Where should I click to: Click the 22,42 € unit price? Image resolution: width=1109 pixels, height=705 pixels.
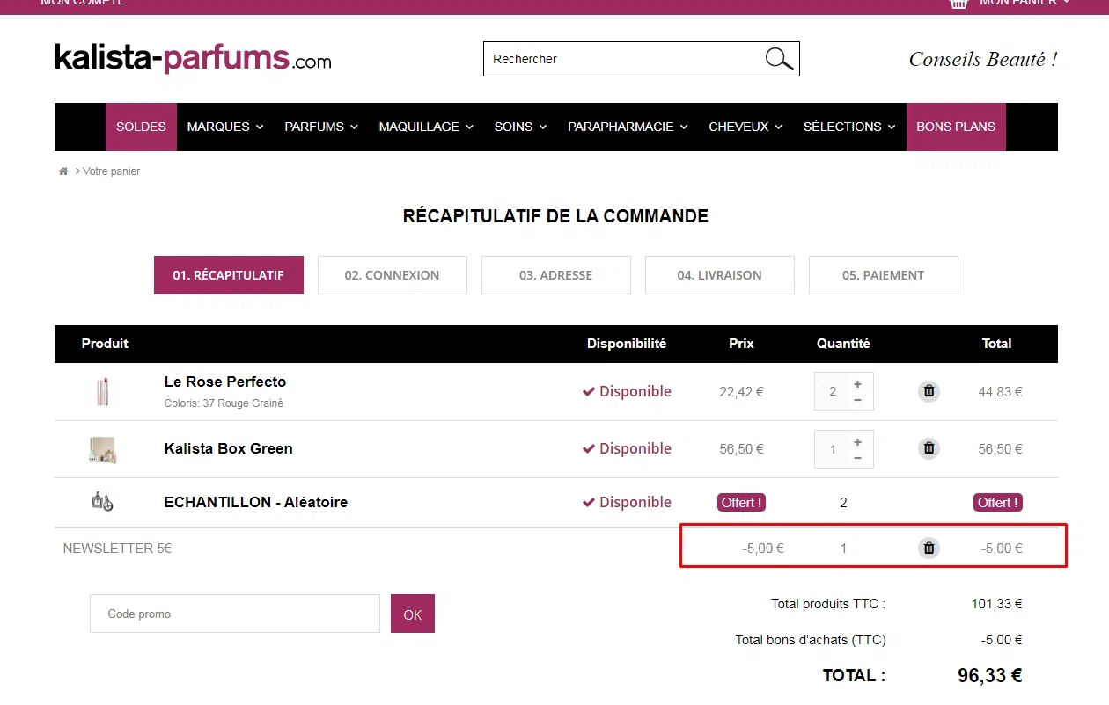741,392
